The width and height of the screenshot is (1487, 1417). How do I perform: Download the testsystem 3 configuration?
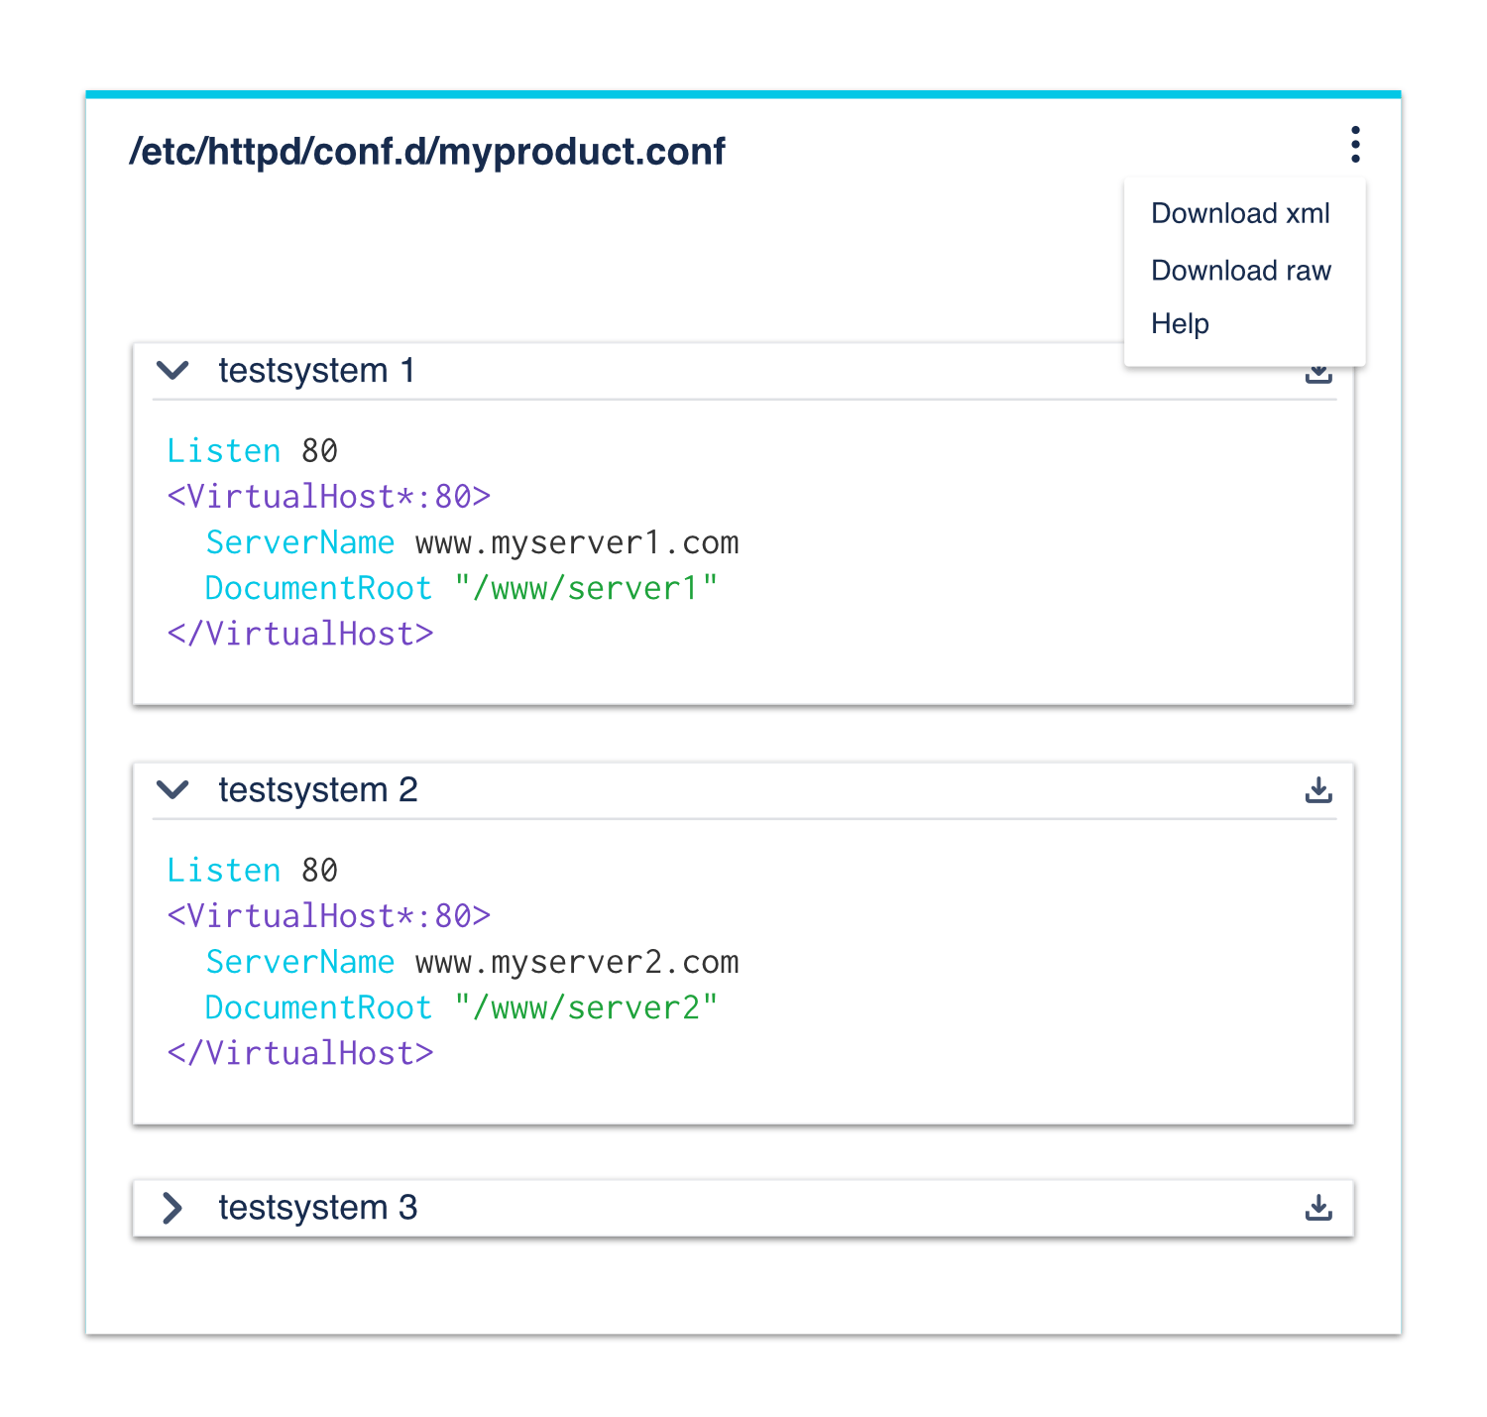[1318, 1208]
